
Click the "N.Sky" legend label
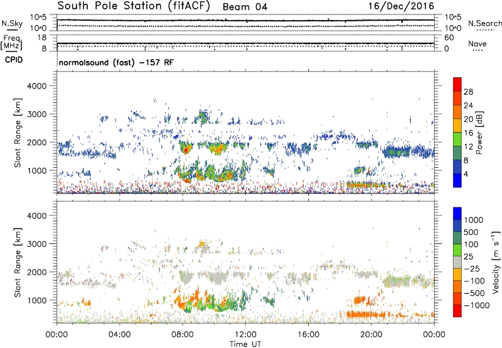pyautogui.click(x=12, y=23)
